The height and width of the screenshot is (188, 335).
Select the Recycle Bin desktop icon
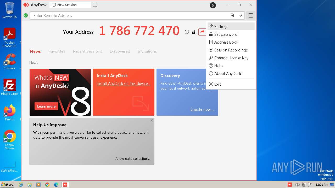click(x=9, y=10)
